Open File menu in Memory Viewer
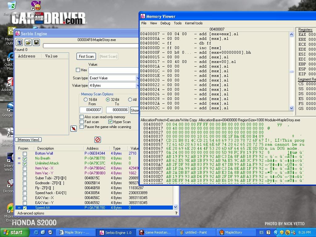316x237 pixels. [144, 23]
